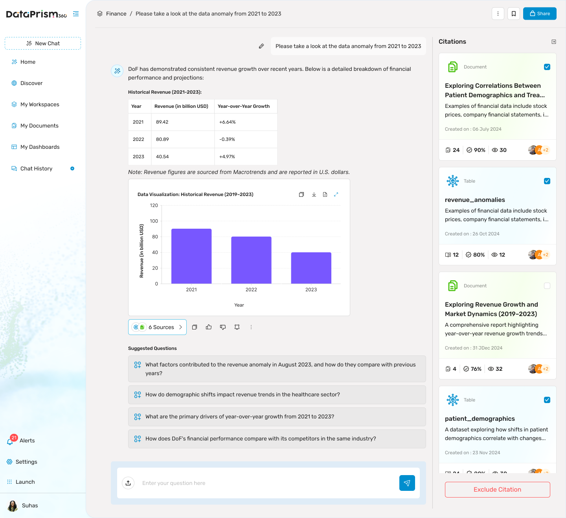The height and width of the screenshot is (518, 566).
Task: Send the message with the paper plane button
Action: [407, 483]
